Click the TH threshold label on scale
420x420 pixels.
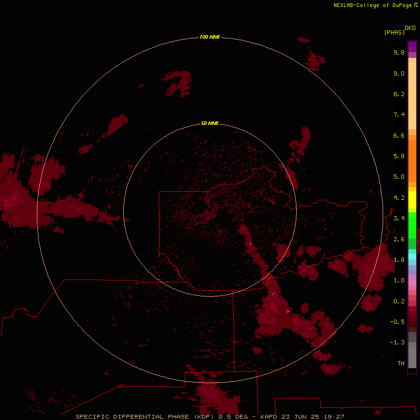click(x=401, y=364)
